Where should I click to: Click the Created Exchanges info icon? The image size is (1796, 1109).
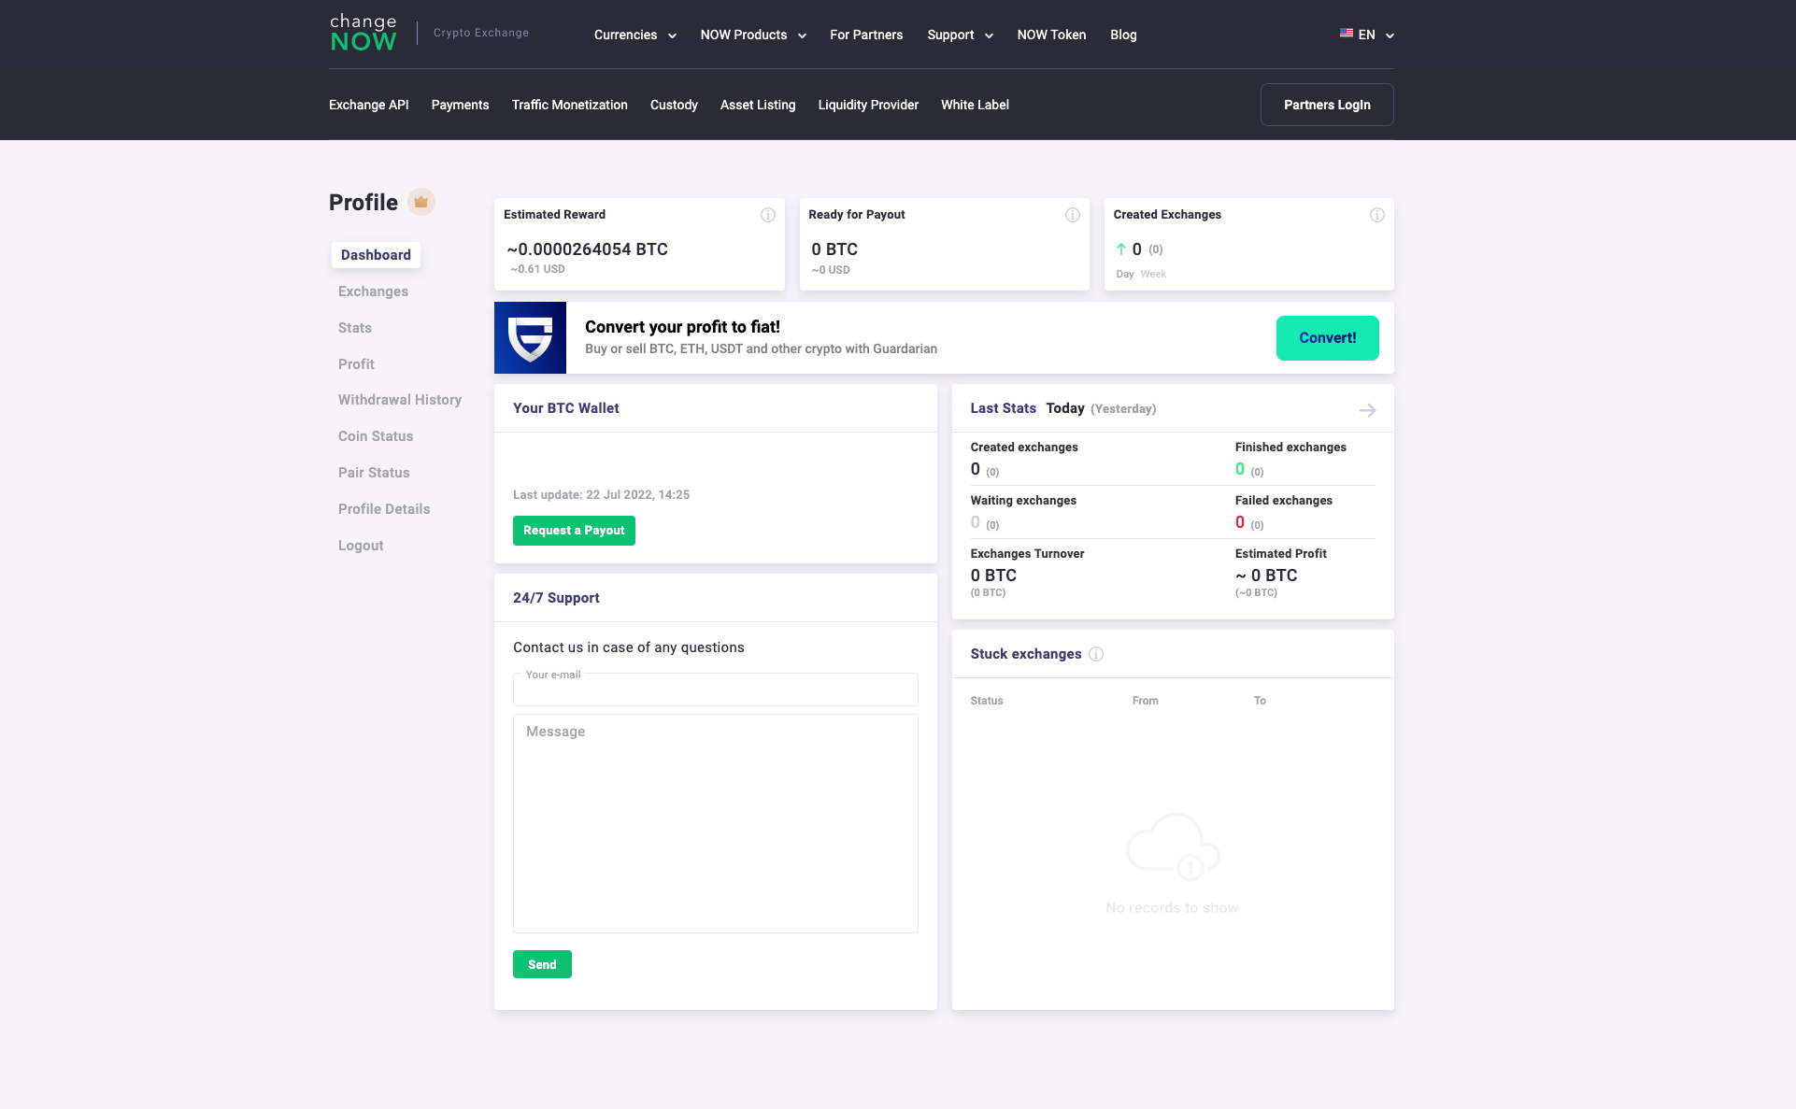click(x=1377, y=215)
